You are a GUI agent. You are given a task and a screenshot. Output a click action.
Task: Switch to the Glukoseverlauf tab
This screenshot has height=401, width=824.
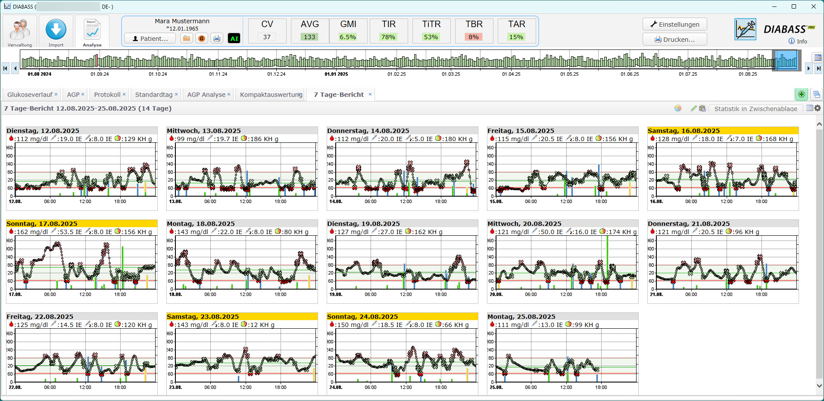pos(30,95)
